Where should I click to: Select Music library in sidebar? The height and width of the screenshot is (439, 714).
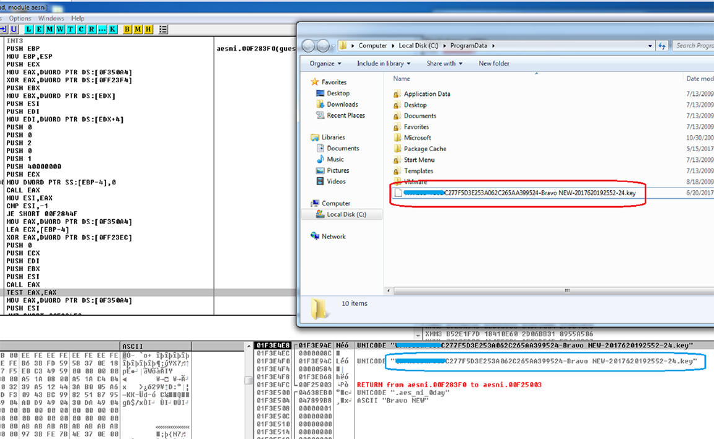click(x=335, y=159)
